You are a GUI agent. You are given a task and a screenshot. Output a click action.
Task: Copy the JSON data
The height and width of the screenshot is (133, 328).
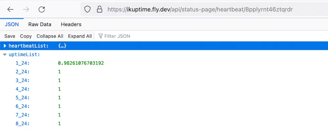(26, 36)
